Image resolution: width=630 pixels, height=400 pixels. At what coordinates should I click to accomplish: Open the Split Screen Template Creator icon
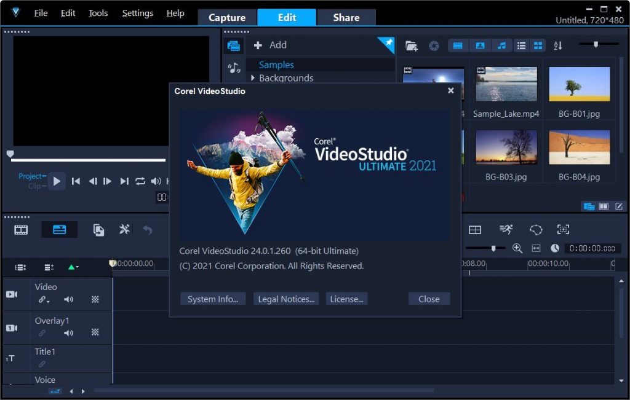[x=475, y=230]
